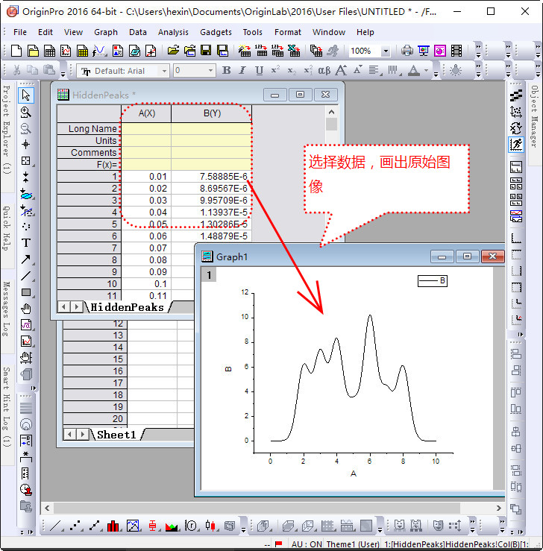
Task: Click the Print icon in the toolbar
Action: [x=407, y=51]
